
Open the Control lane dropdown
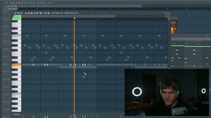pos(17,114)
